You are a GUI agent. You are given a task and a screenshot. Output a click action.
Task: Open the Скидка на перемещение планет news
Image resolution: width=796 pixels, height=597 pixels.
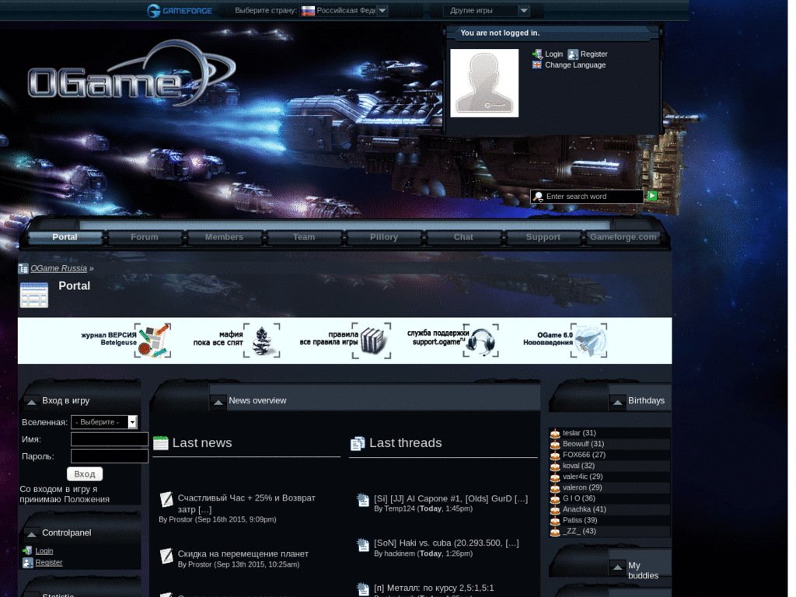pos(243,553)
